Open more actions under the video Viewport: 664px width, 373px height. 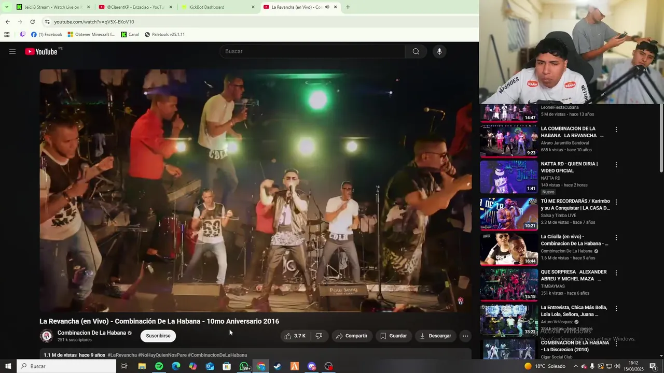465,336
